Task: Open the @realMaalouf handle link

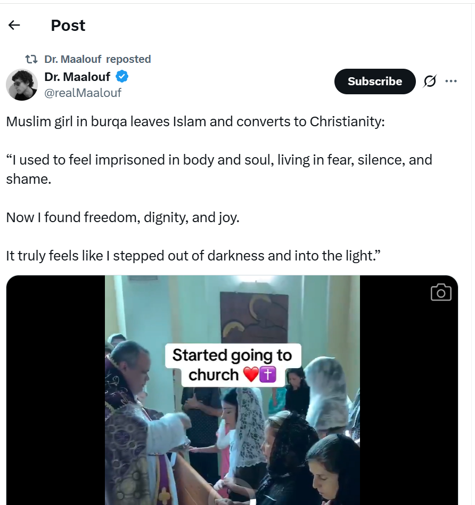Action: pyautogui.click(x=83, y=93)
